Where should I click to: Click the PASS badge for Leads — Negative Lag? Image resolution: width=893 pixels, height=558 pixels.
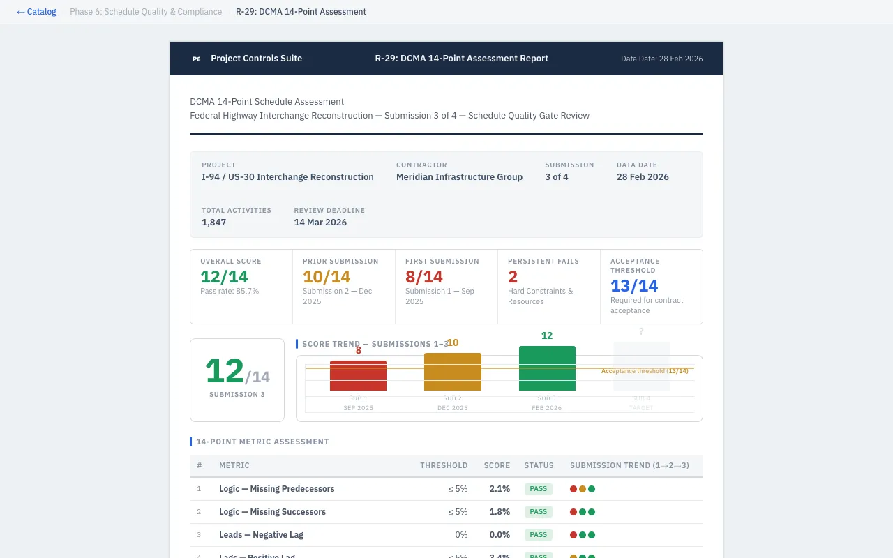(x=538, y=534)
